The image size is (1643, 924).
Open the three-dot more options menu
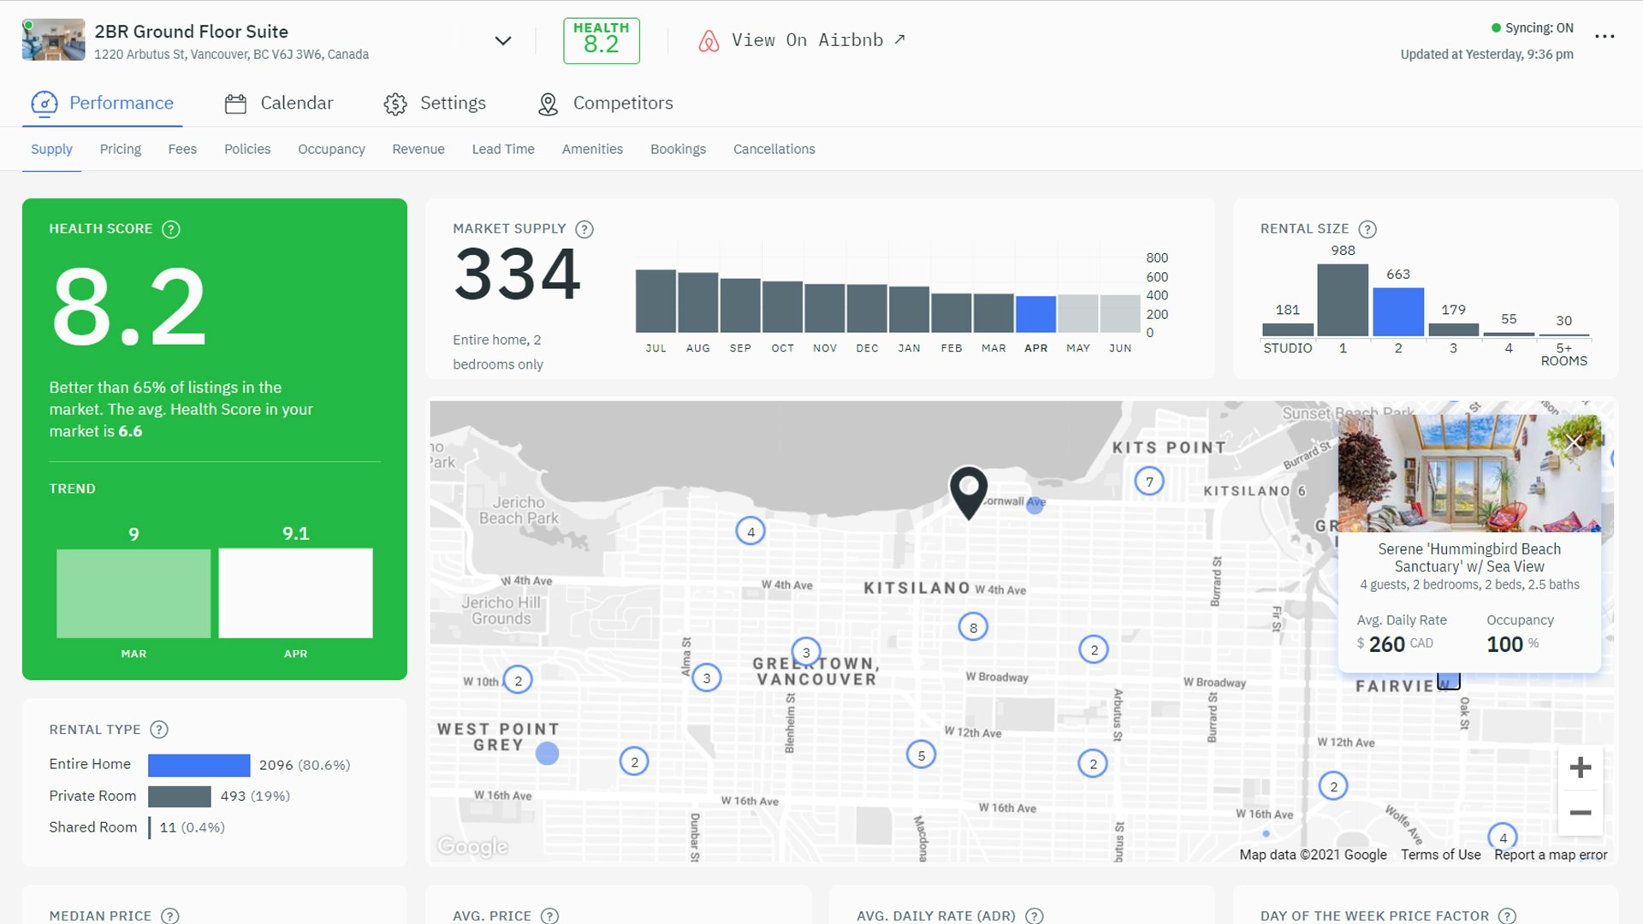pos(1604,36)
